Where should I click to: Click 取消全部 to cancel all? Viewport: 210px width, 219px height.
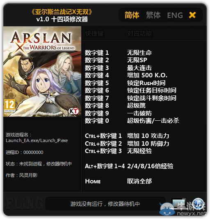point(139,181)
